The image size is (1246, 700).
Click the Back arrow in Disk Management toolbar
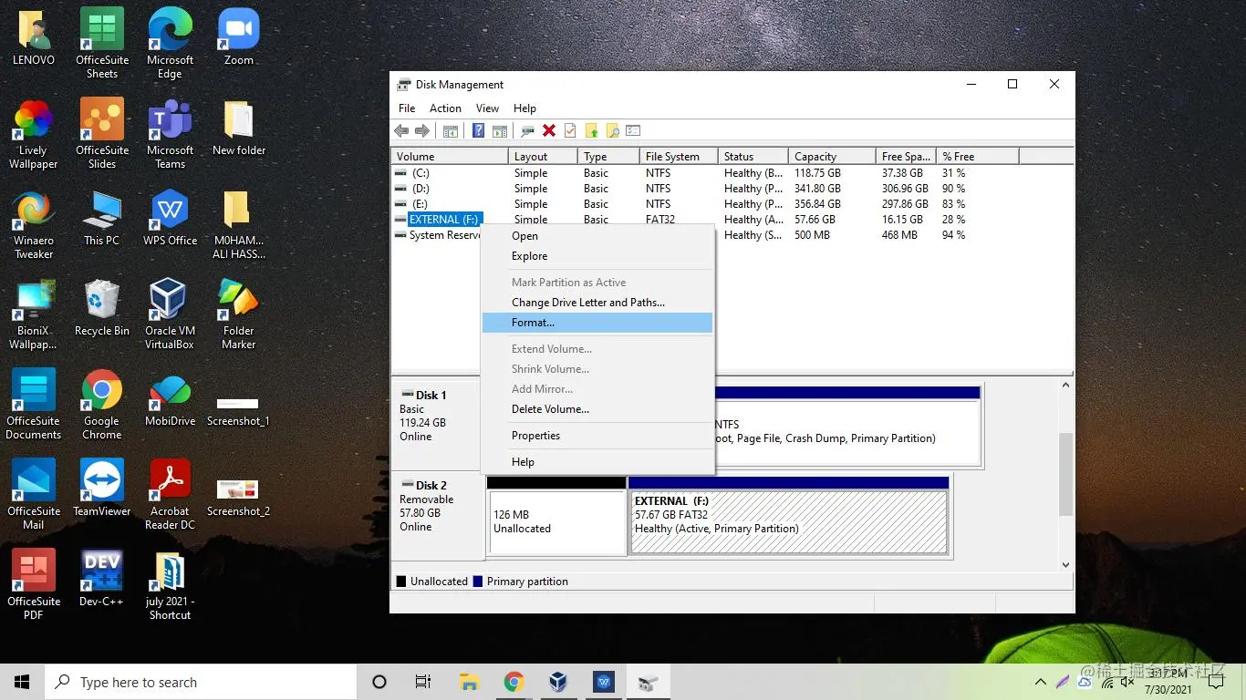pos(402,131)
